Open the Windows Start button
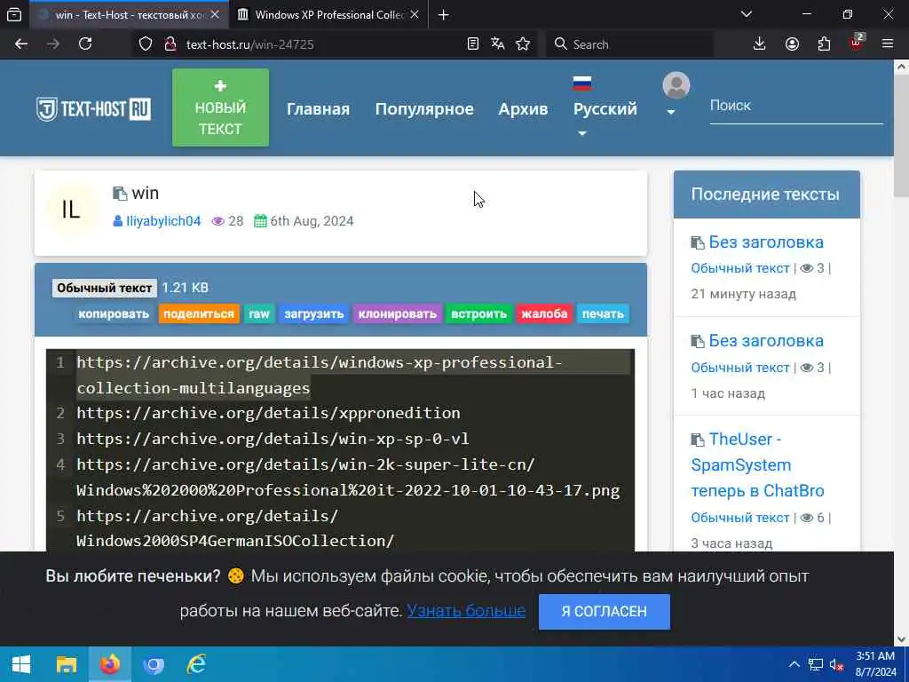909x682 pixels. click(x=21, y=664)
